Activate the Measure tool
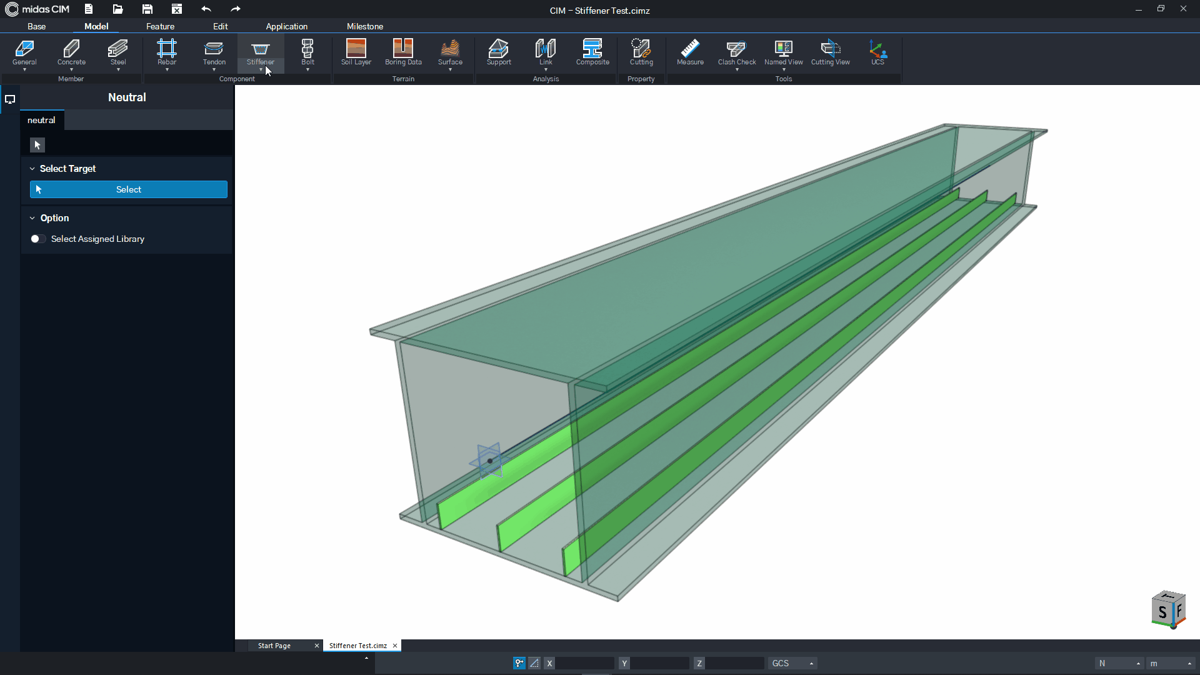The height and width of the screenshot is (675, 1200). (x=690, y=52)
